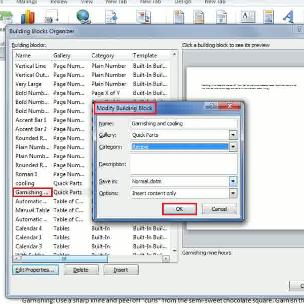This screenshot has height=304, width=304.
Task: Open the View ribbon tab
Action: pyautogui.click(x=87, y=2)
